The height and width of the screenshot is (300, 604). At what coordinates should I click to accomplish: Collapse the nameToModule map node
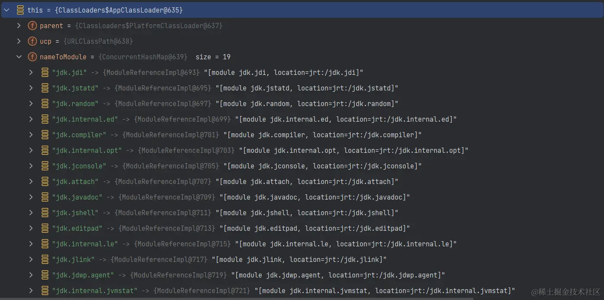pyautogui.click(x=19, y=57)
